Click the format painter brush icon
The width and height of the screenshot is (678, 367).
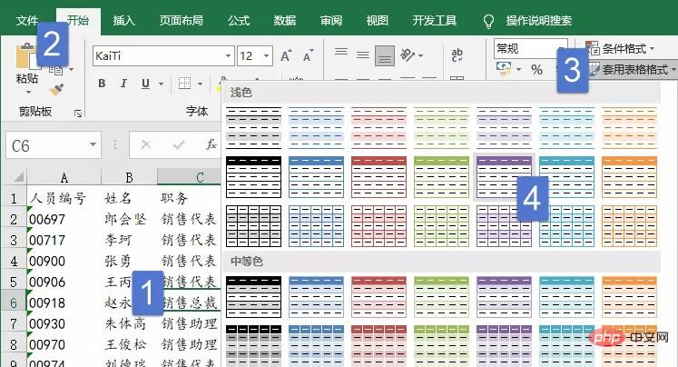[56, 90]
